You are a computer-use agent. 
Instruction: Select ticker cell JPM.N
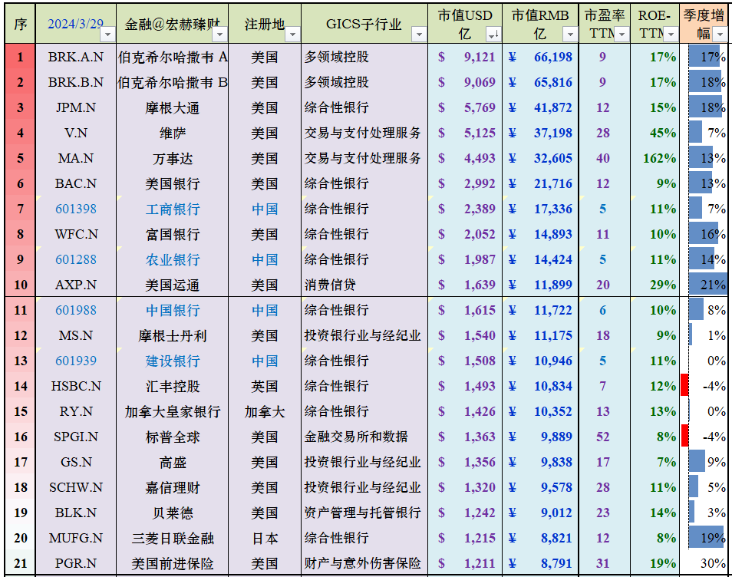76,107
